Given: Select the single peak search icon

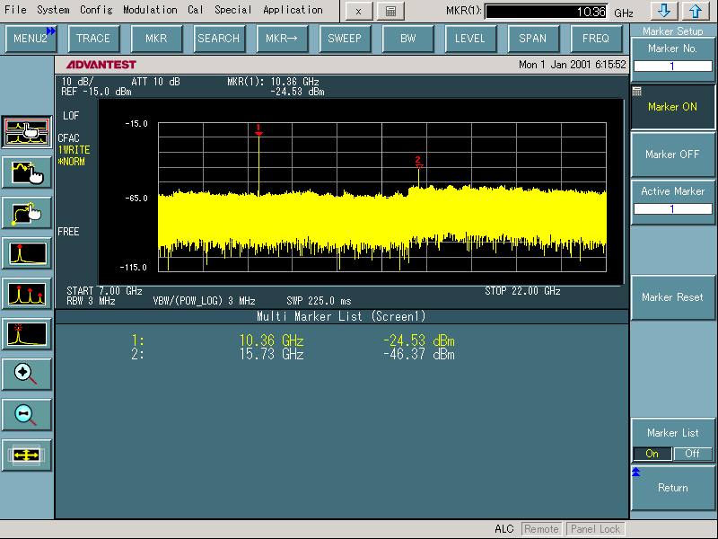Looking at the screenshot, I should point(25,253).
